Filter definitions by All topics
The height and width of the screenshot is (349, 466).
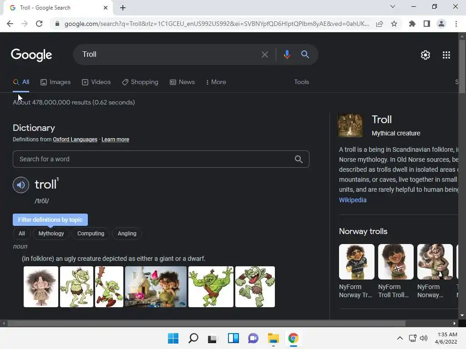tap(22, 234)
